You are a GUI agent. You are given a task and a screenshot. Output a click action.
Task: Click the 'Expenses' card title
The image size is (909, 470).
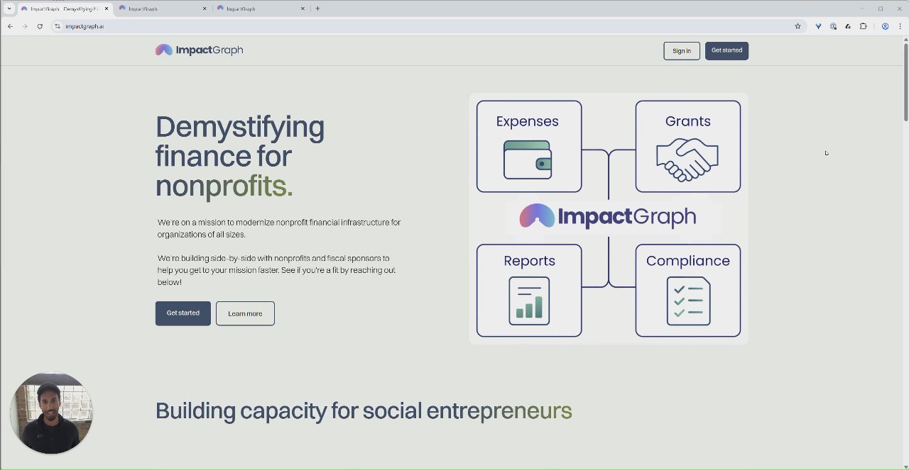[528, 121]
